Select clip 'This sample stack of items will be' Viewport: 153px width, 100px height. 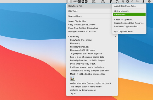(x=92, y=87)
